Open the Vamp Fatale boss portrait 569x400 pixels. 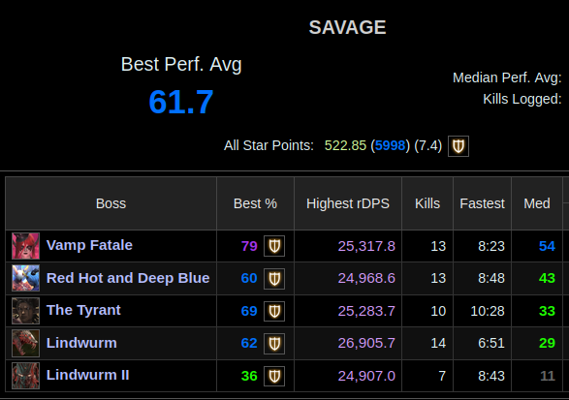click(x=25, y=246)
